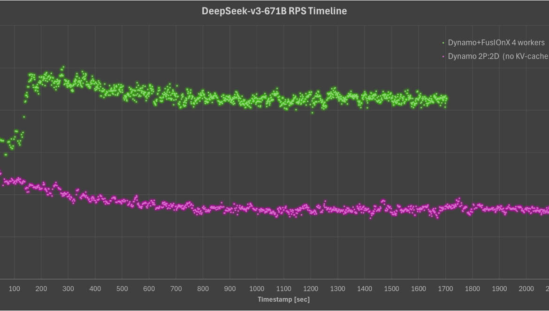The width and height of the screenshot is (549, 311).
Task: Click the 900 tick label on the x-axis
Action: [x=230, y=288]
